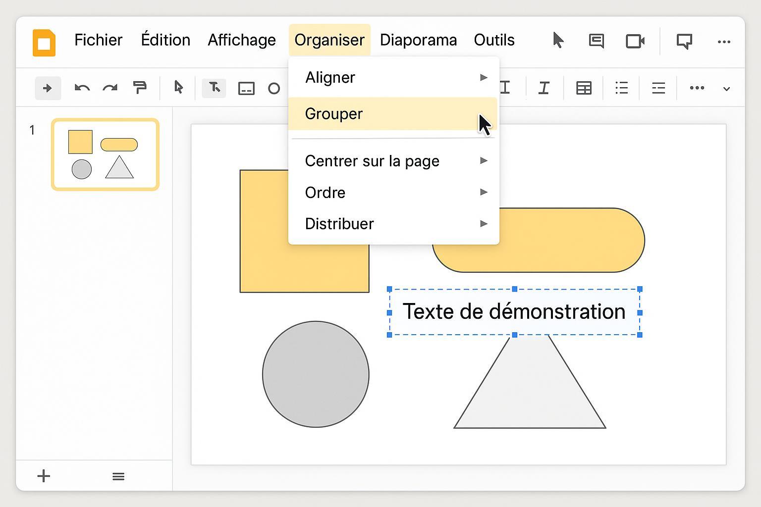Open the Diaporama menu
The width and height of the screenshot is (761, 507).
[418, 40]
